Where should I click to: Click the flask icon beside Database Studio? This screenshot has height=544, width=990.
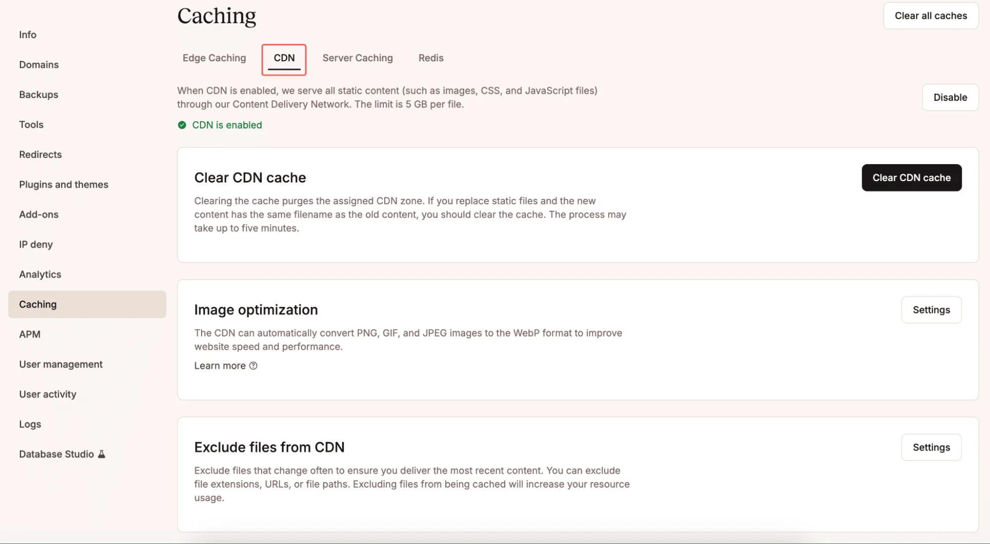pyautogui.click(x=101, y=453)
